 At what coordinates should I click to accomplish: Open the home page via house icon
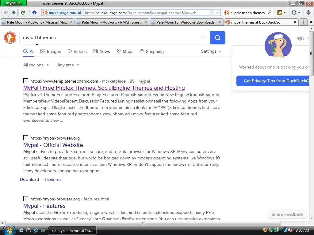(34, 13)
